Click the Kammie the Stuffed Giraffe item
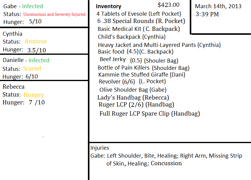 (x=142, y=74)
